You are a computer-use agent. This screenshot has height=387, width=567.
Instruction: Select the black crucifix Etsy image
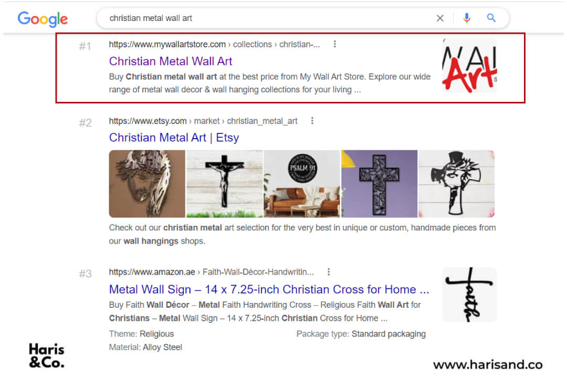[x=225, y=184]
